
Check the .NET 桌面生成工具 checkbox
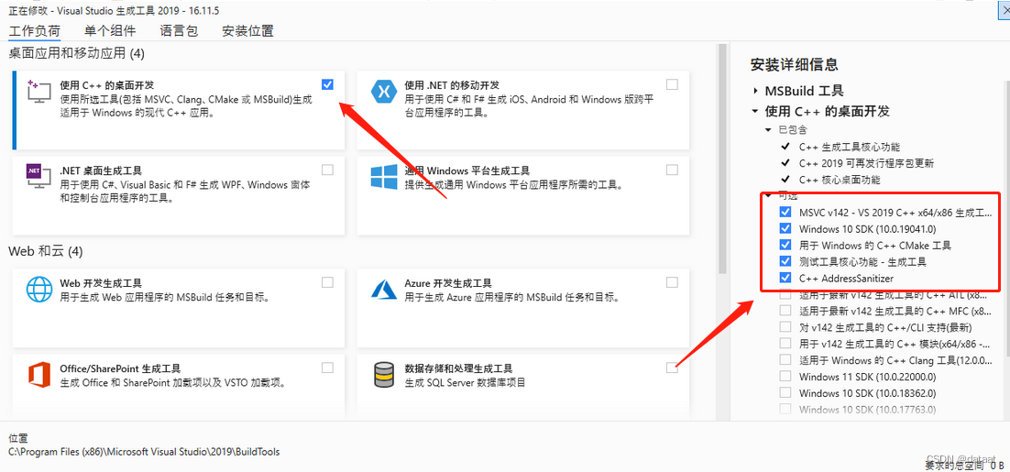327,170
